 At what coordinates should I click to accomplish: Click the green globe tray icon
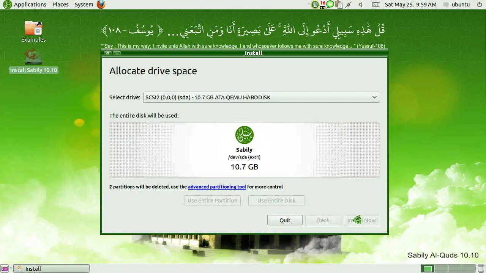pos(315,5)
